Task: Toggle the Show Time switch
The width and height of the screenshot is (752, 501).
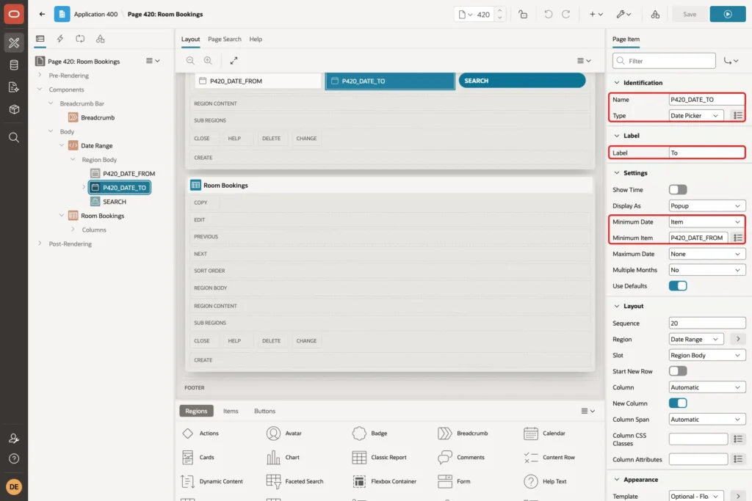Action: (x=678, y=190)
